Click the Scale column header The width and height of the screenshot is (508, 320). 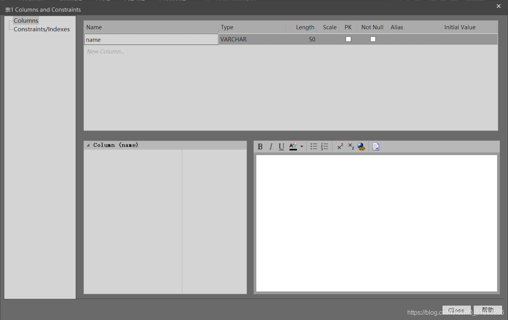point(329,27)
